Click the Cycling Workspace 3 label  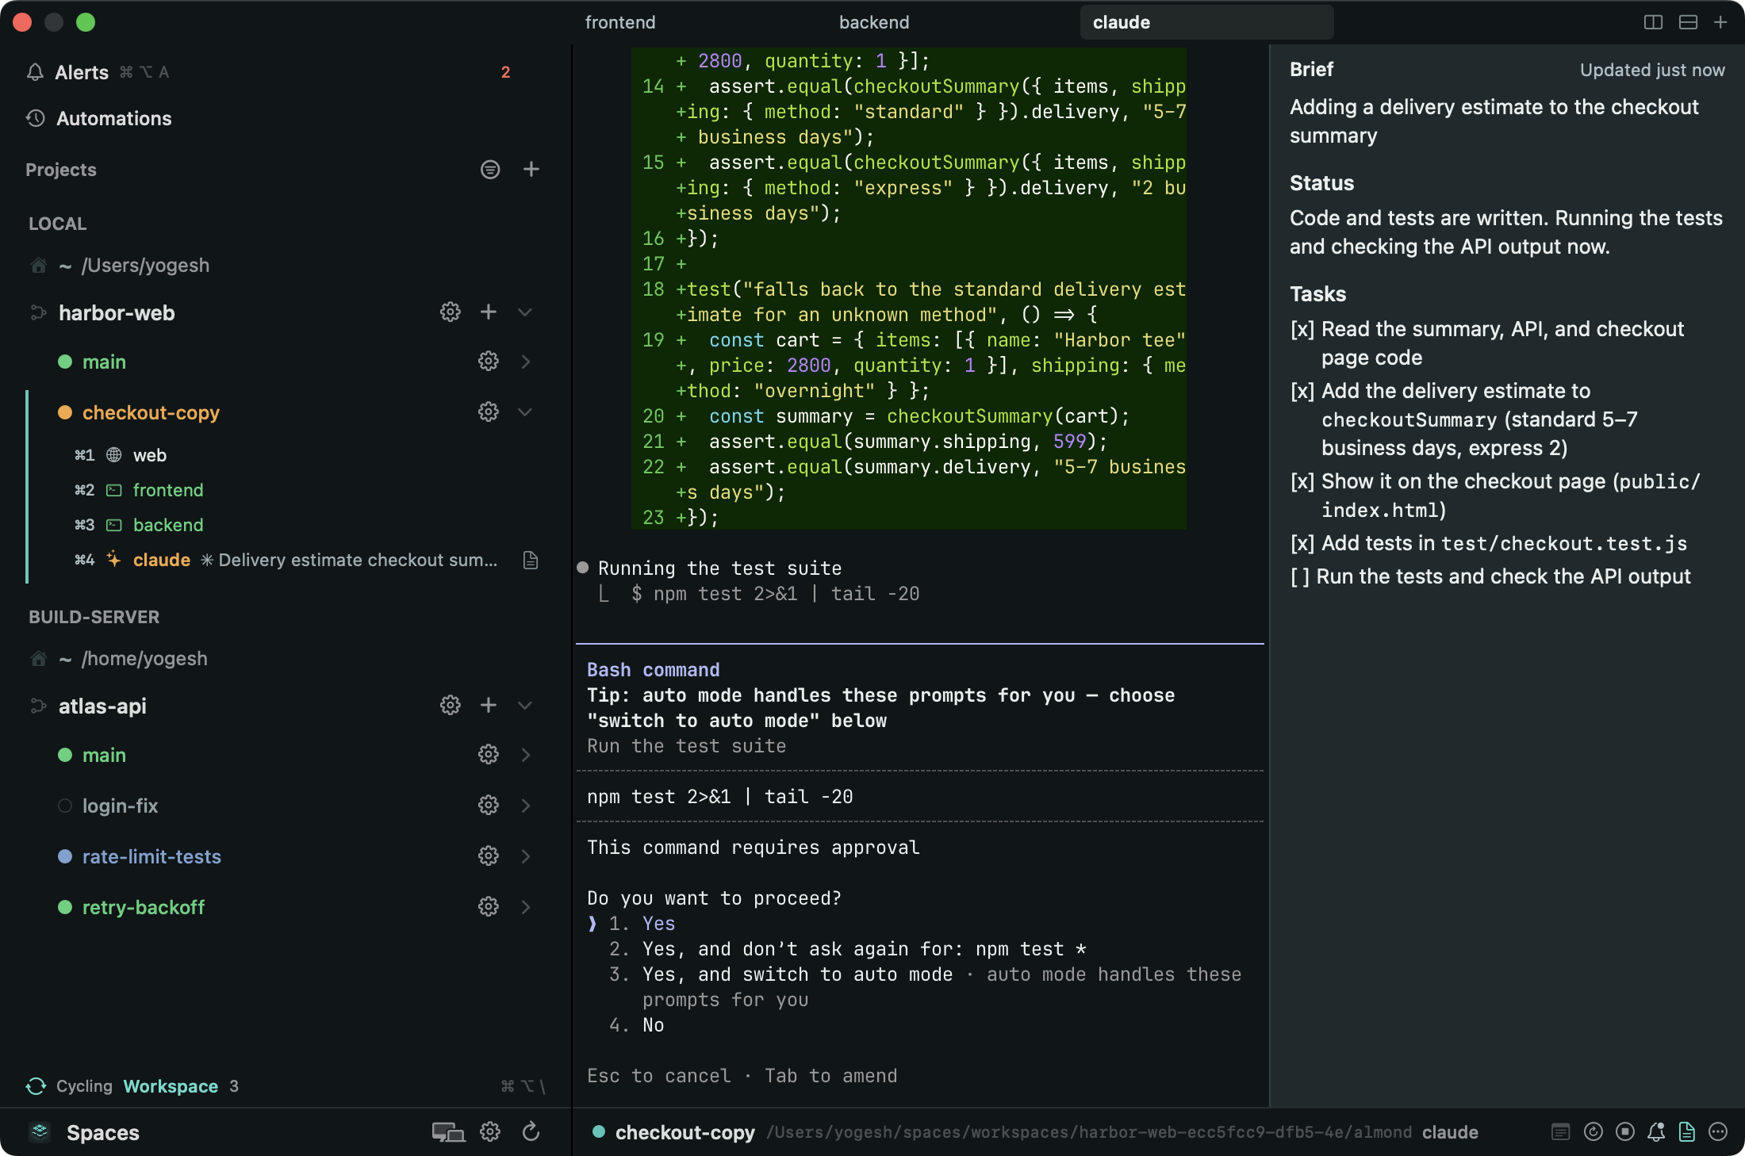(x=147, y=1086)
